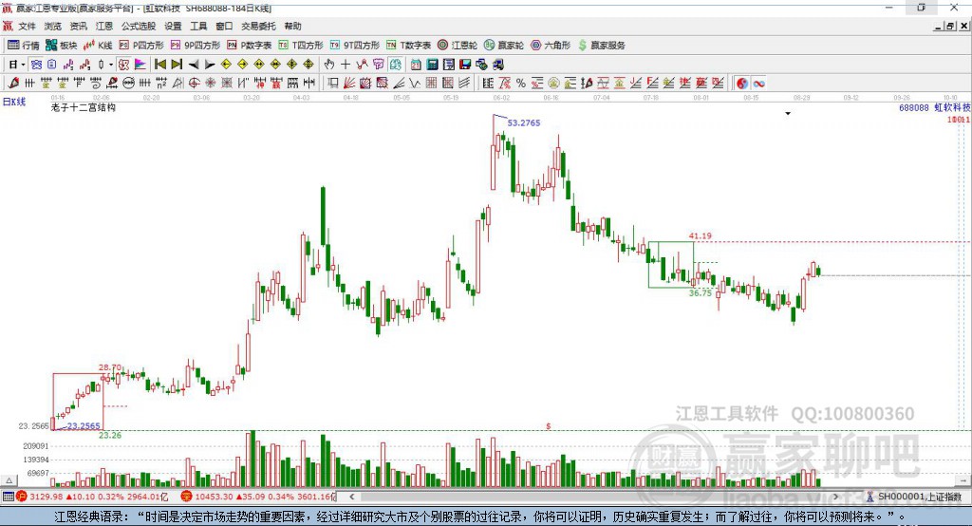Open the 交易委托 menu
The height and width of the screenshot is (526, 972).
pyautogui.click(x=258, y=26)
